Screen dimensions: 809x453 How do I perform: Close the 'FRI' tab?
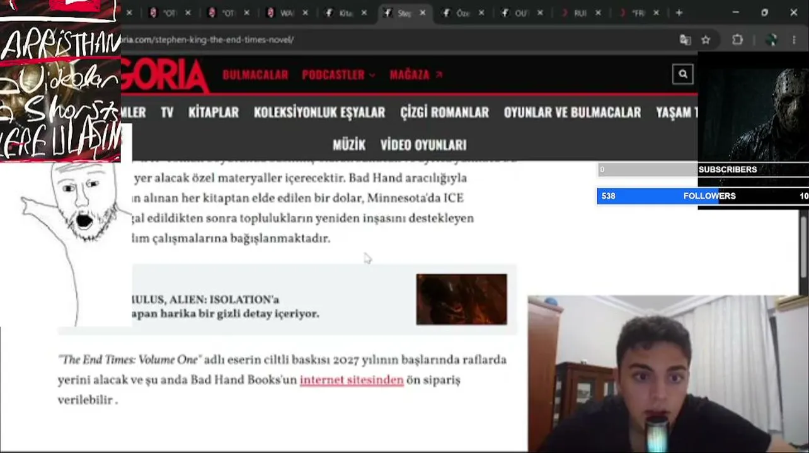point(656,13)
